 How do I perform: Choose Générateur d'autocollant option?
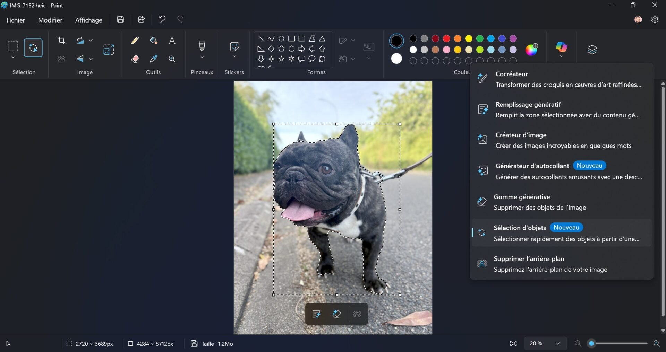(561, 171)
